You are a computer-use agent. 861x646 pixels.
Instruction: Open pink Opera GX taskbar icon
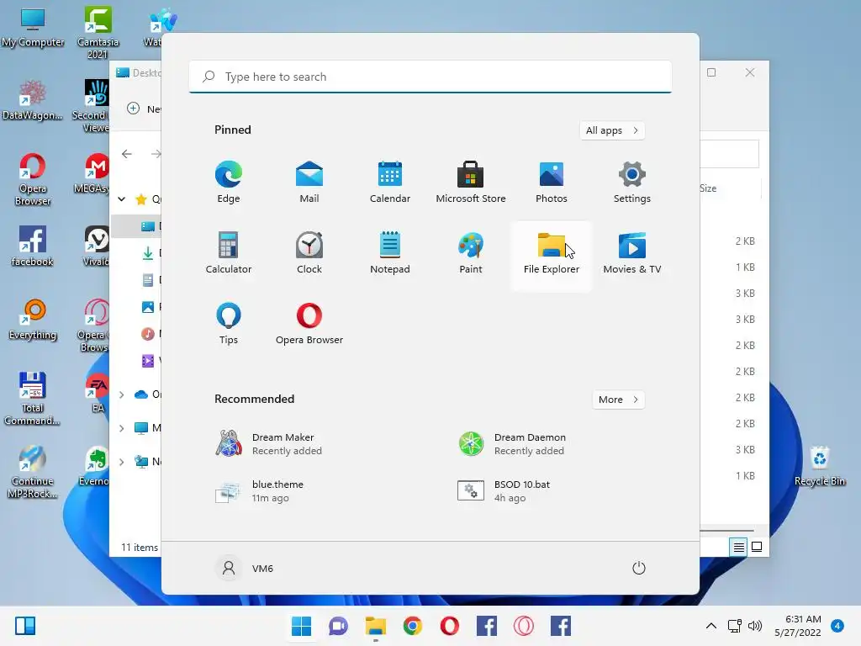click(x=524, y=626)
